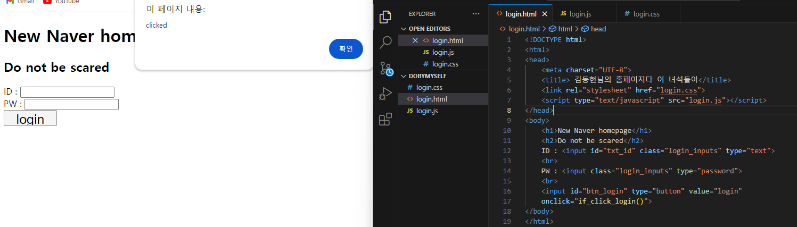Click the head breadcrumb item

tap(594, 29)
